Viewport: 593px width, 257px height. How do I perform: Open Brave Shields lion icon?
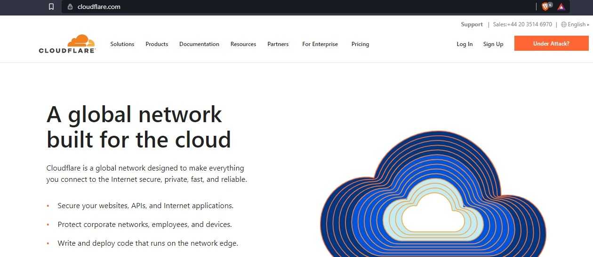pos(545,7)
